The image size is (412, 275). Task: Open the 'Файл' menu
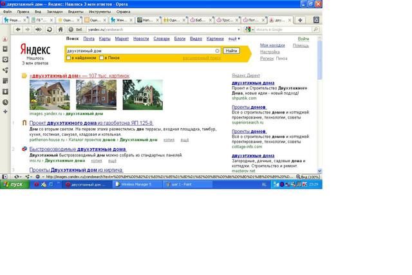click(7, 12)
